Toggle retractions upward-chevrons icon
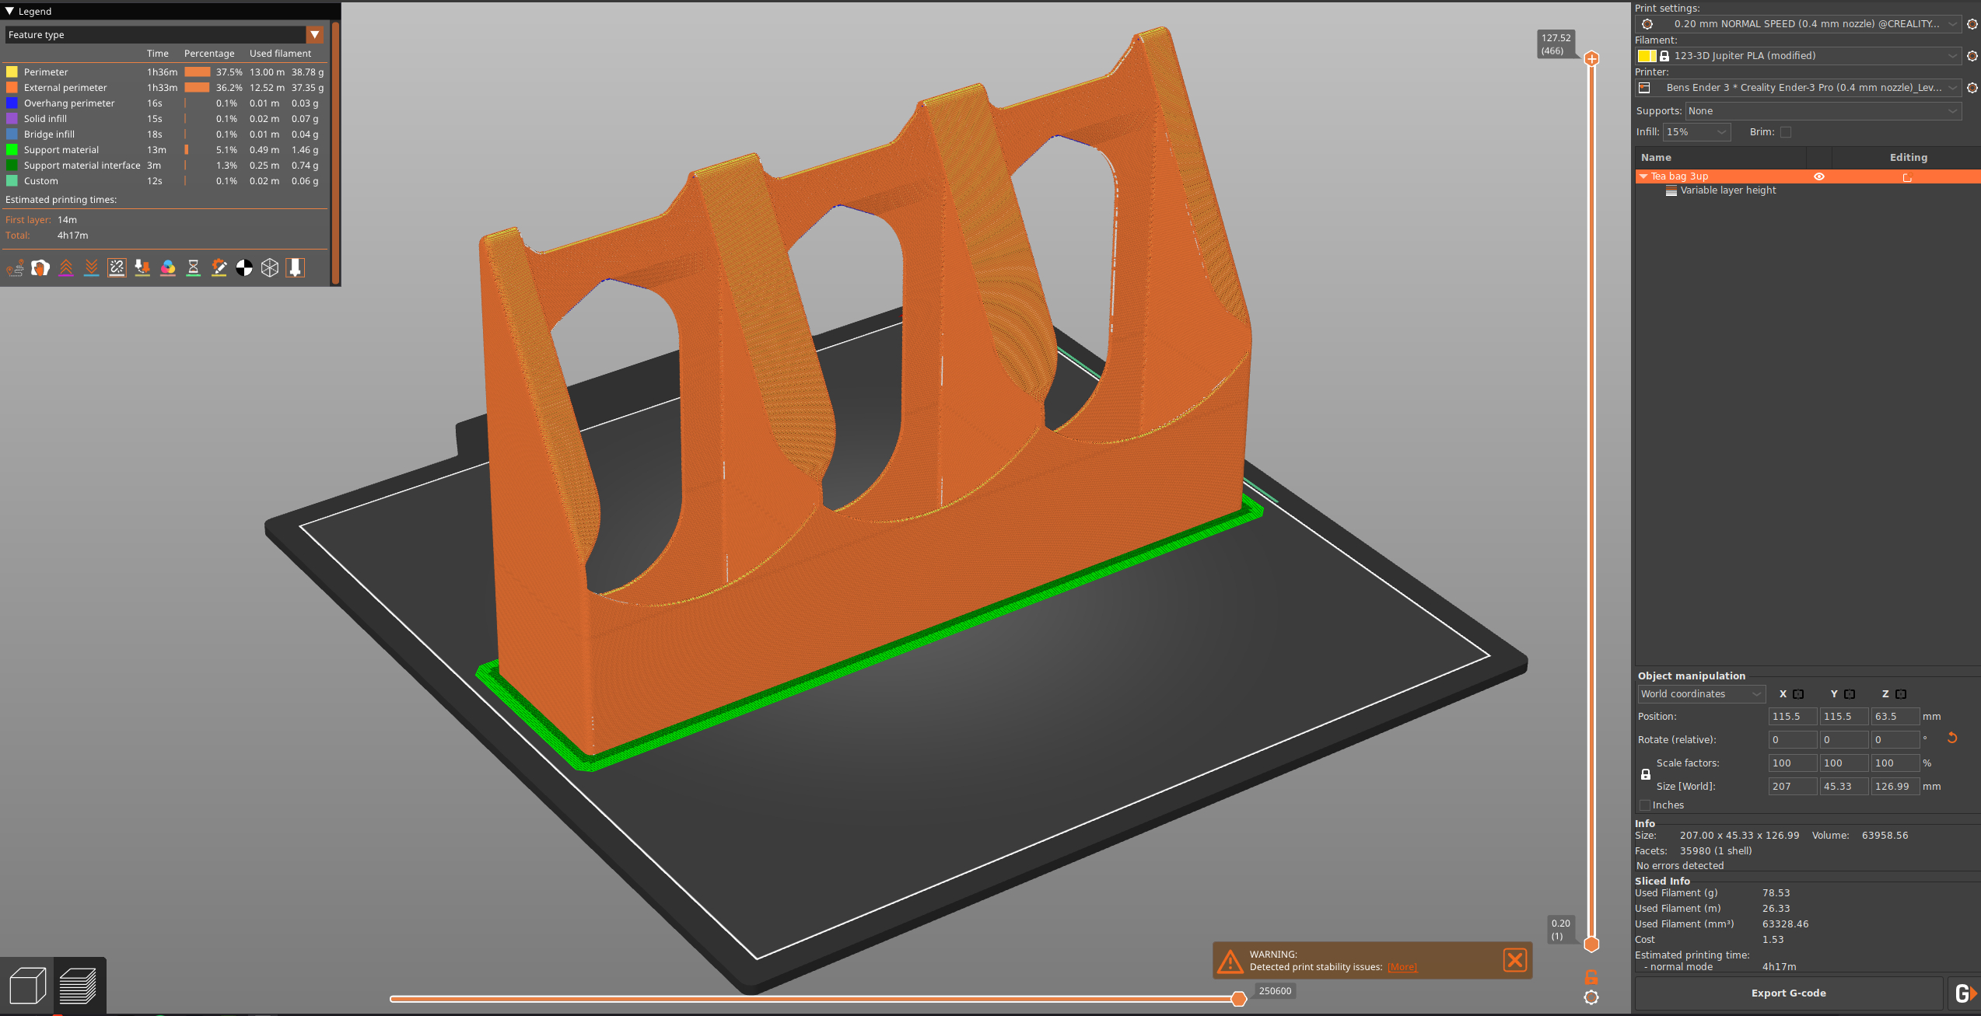 66,268
